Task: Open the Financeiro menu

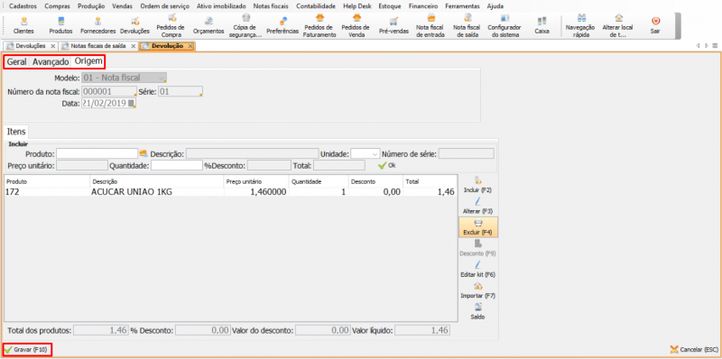Action: [x=422, y=6]
